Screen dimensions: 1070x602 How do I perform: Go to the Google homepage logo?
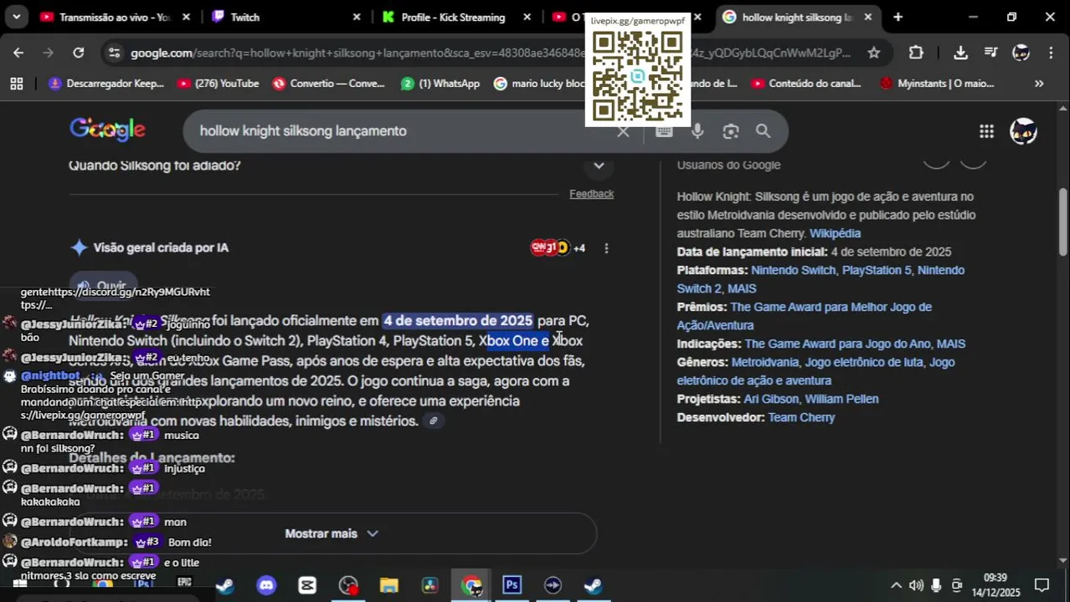coord(107,130)
